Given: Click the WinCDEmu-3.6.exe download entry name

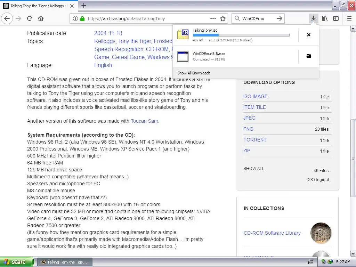Looking at the screenshot, I should click(x=209, y=54).
